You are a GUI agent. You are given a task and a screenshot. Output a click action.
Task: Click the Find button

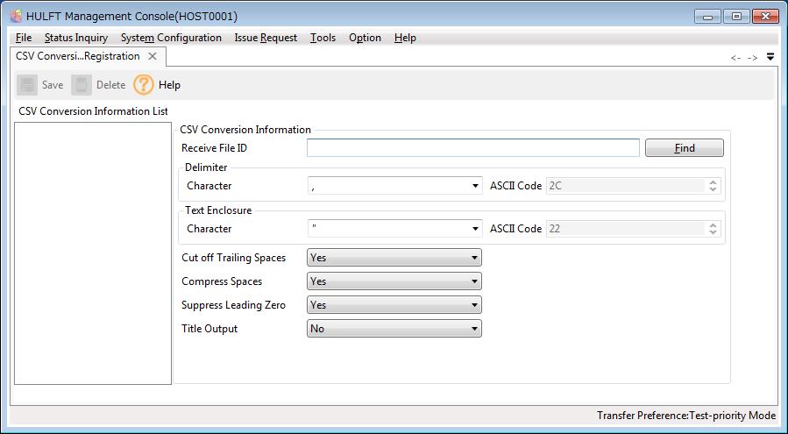tap(685, 148)
